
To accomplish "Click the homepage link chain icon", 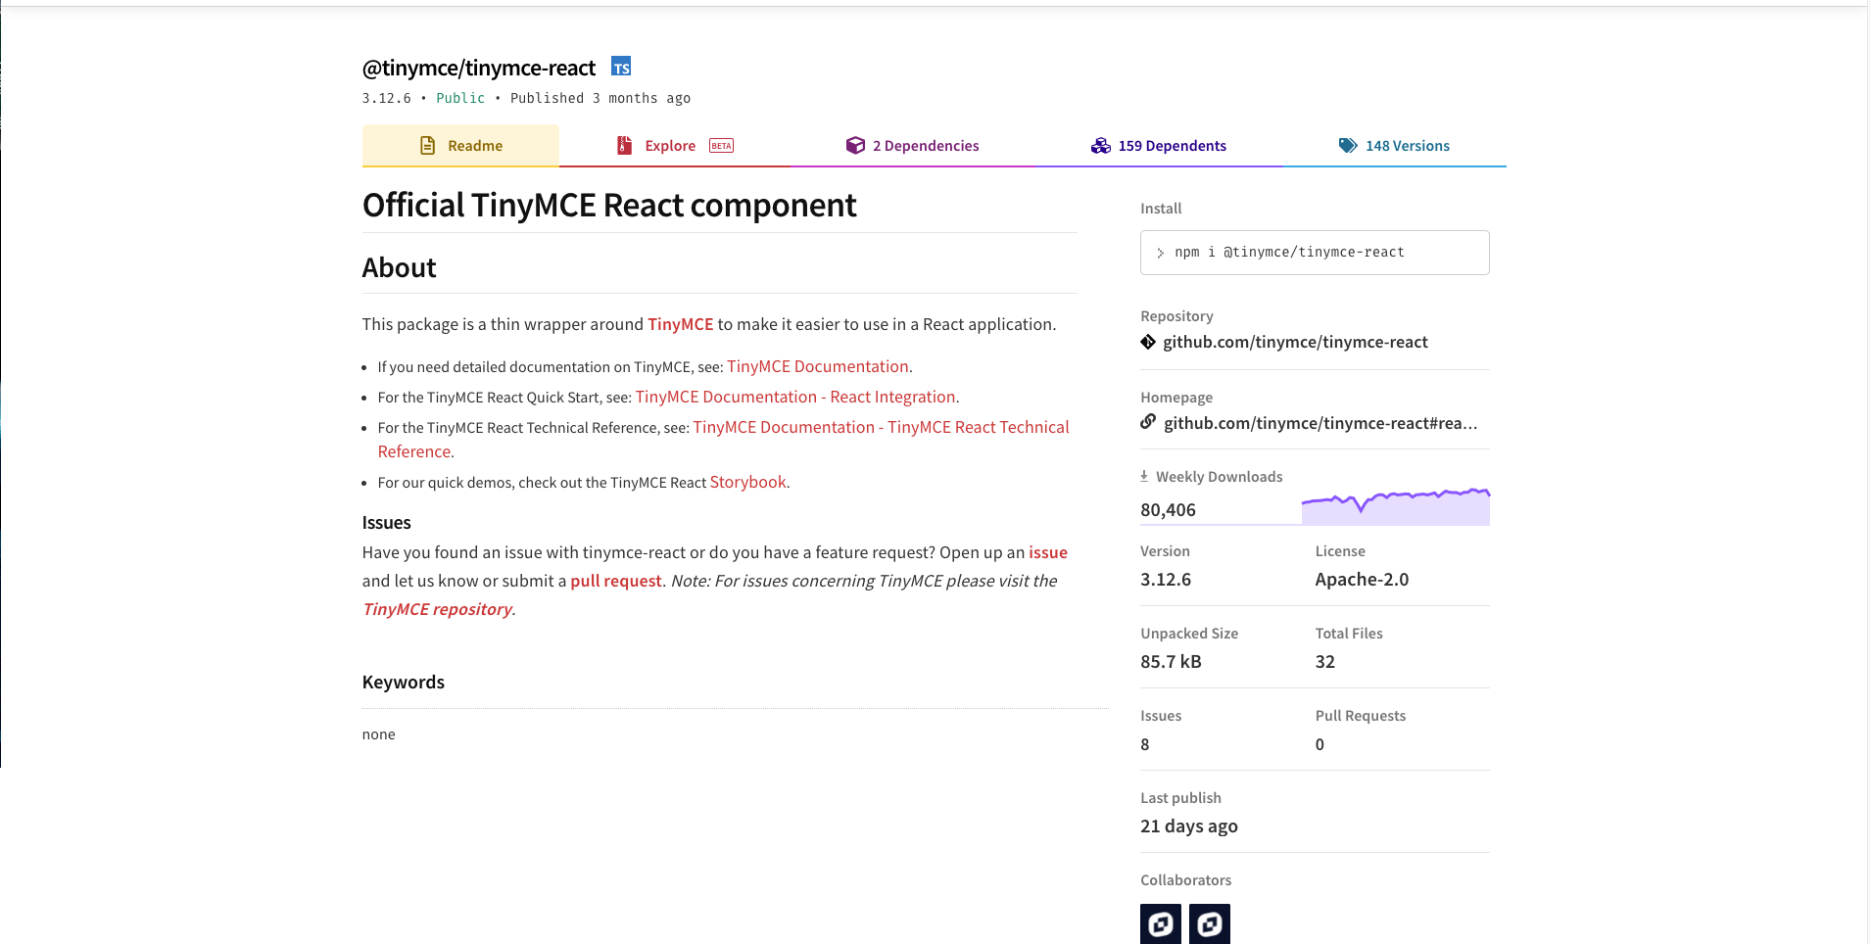I will (x=1148, y=422).
